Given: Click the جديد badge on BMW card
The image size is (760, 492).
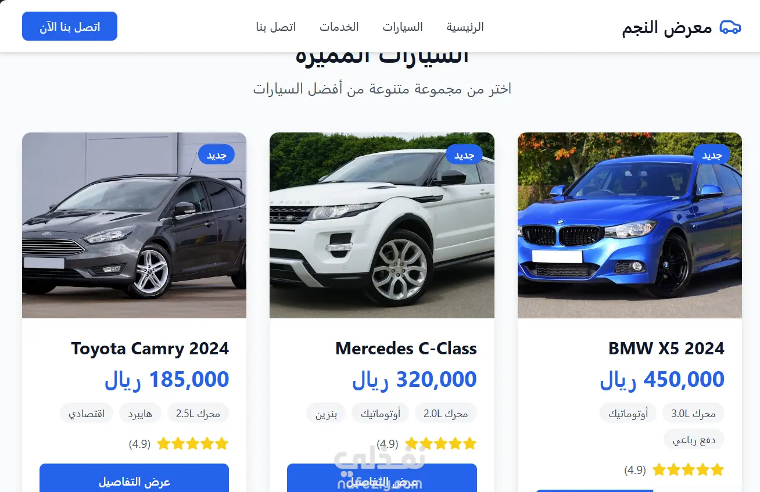Looking at the screenshot, I should click(712, 155).
